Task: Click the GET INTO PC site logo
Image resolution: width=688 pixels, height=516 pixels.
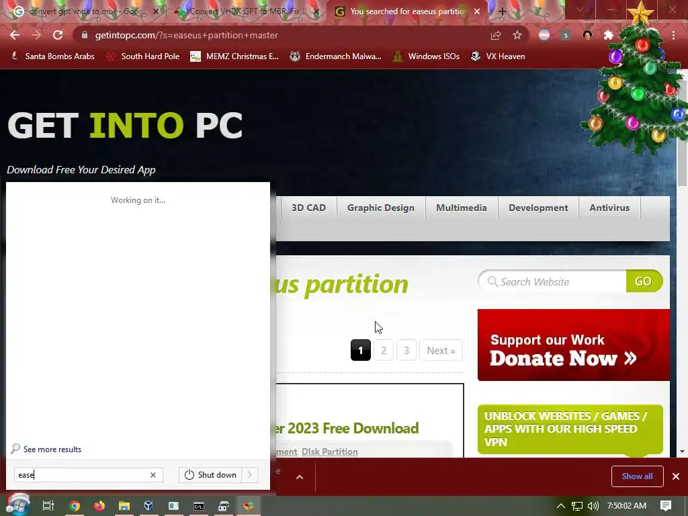Action: [x=125, y=126]
